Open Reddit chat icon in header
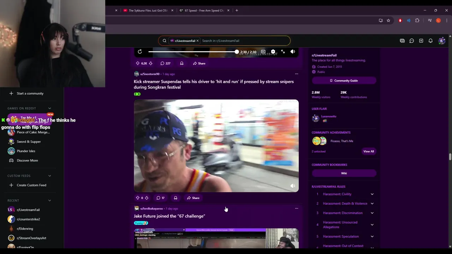The height and width of the screenshot is (254, 452). (412, 41)
